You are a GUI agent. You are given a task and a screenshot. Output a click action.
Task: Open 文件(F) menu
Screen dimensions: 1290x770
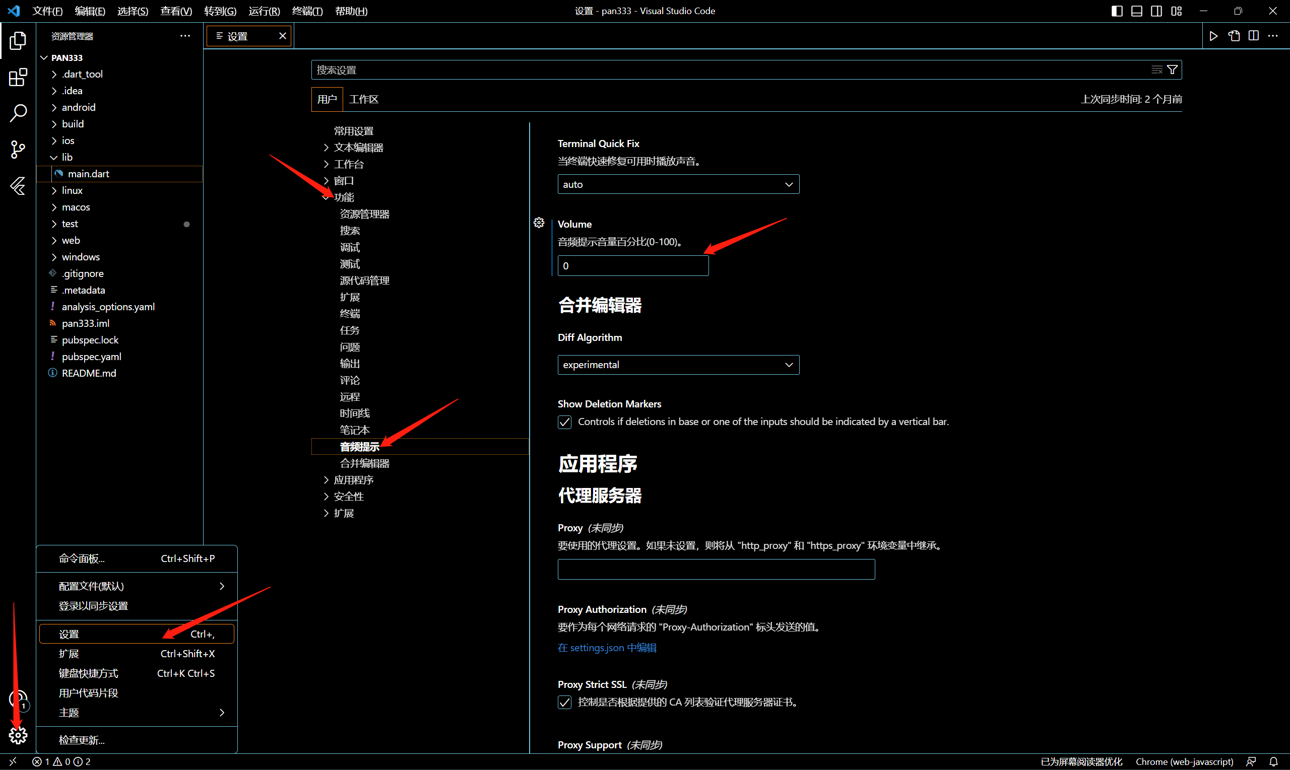47,11
